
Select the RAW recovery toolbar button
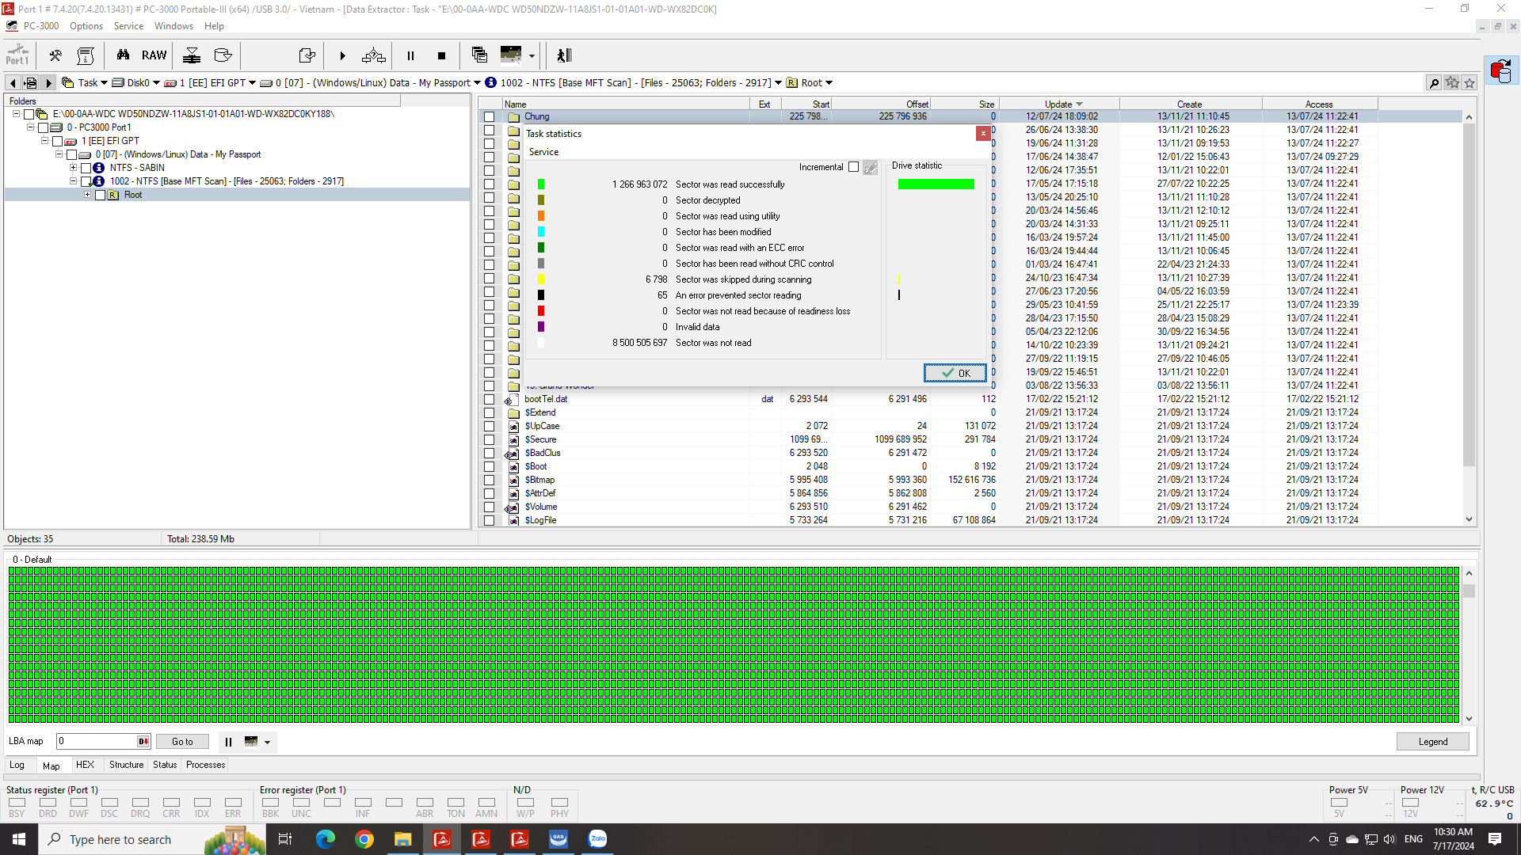pos(154,55)
